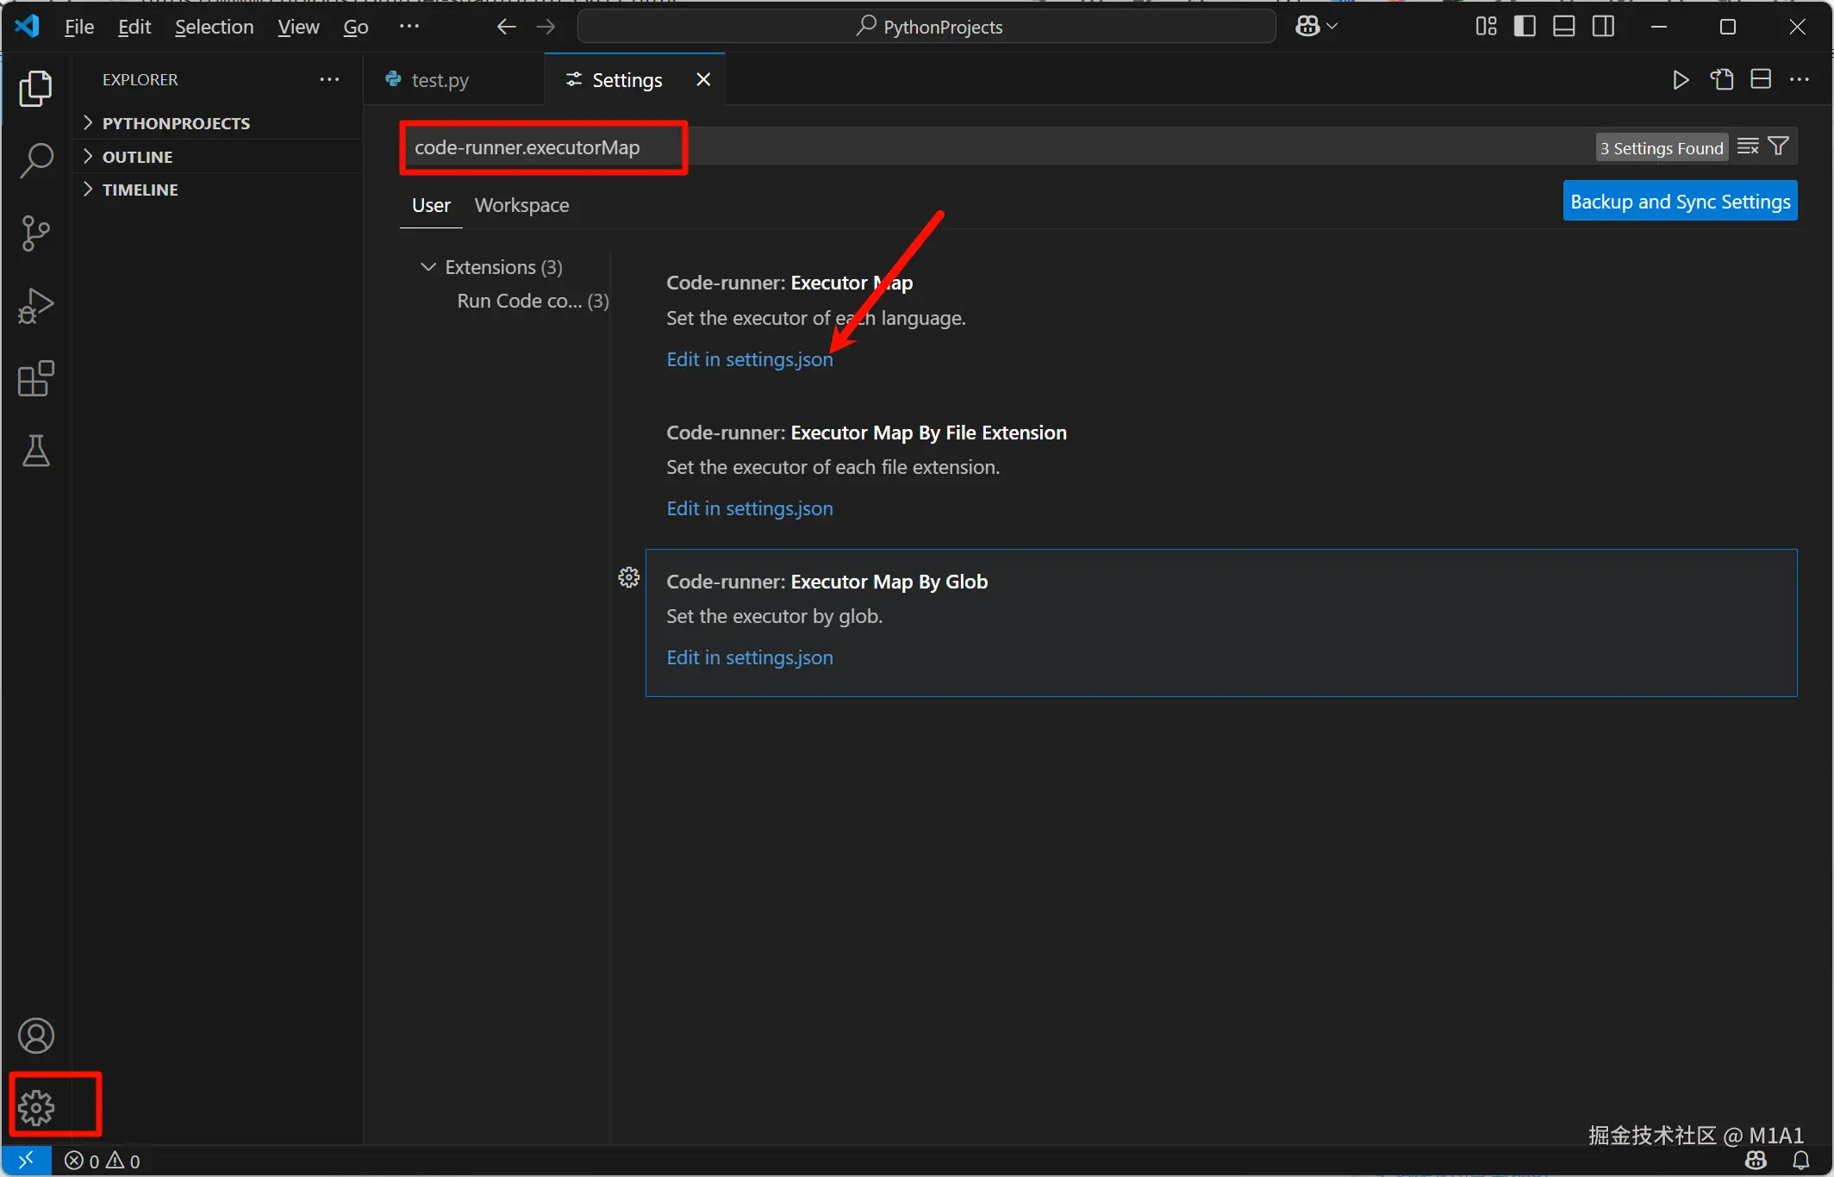Click Edit in settings.json under Executor Map
Viewport: 1834px width, 1177px height.
pos(749,359)
